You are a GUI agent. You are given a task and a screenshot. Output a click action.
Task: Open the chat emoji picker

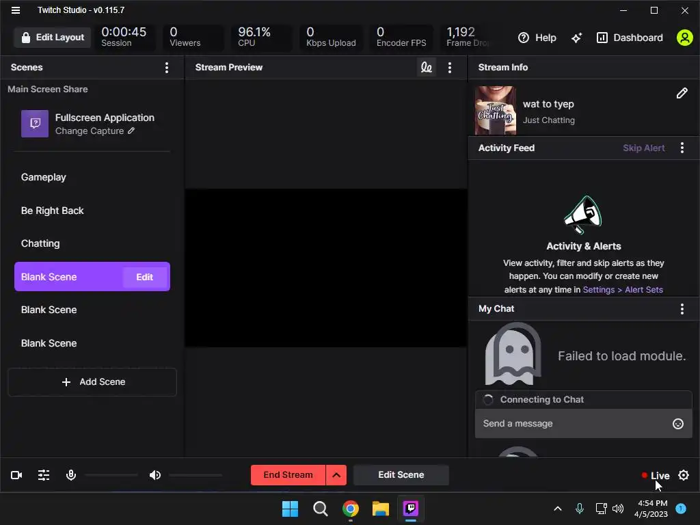[678, 424]
